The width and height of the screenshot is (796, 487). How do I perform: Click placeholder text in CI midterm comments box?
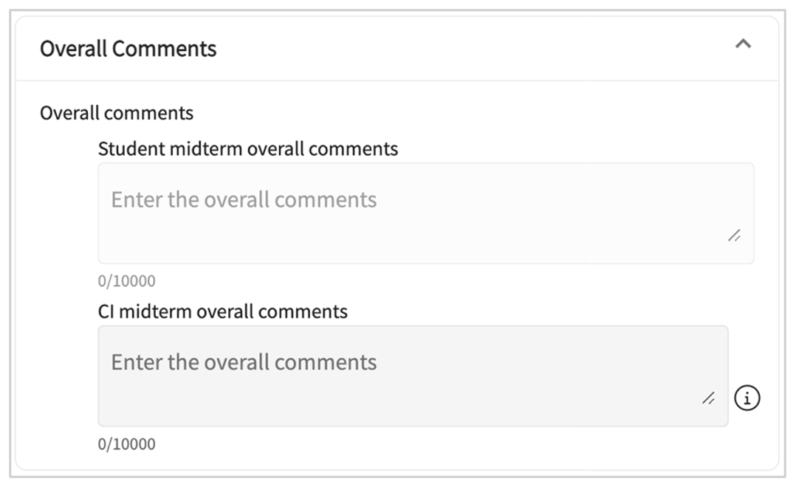click(244, 362)
